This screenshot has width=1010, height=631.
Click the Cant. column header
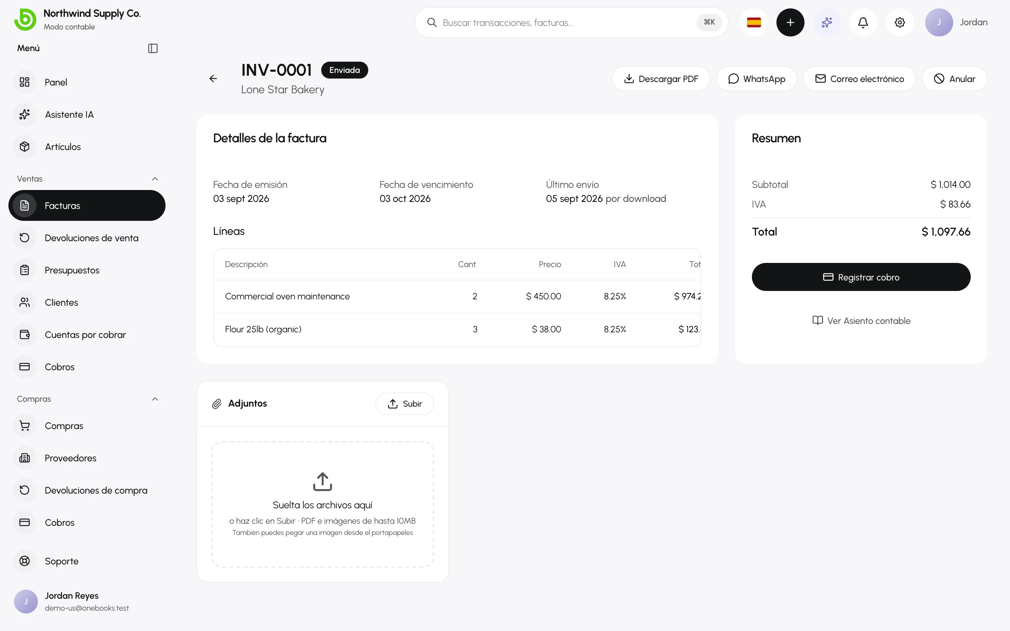(467, 264)
